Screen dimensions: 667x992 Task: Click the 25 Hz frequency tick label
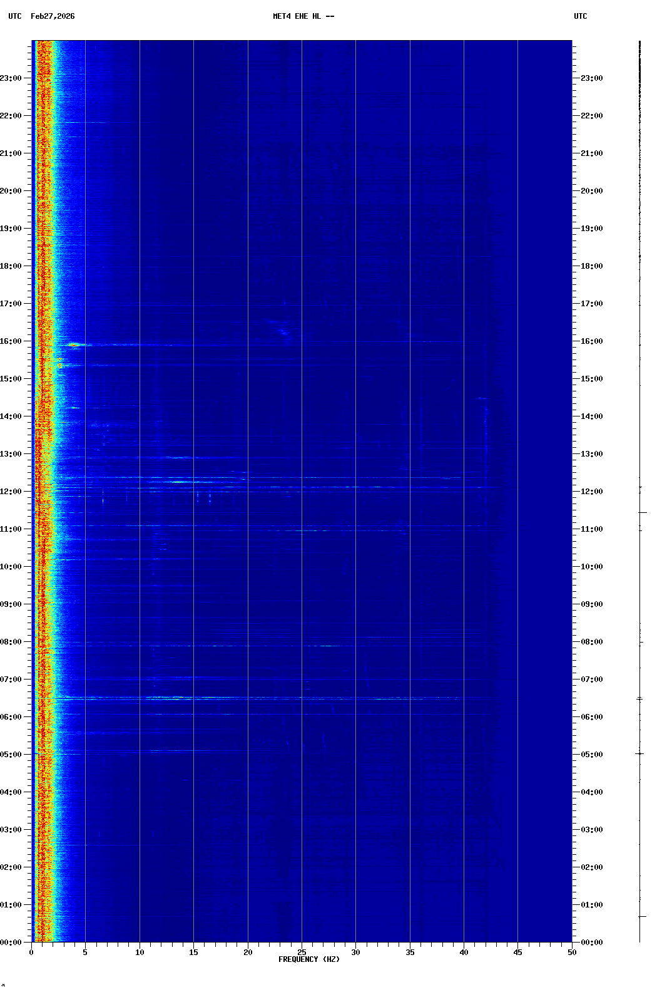(x=302, y=953)
